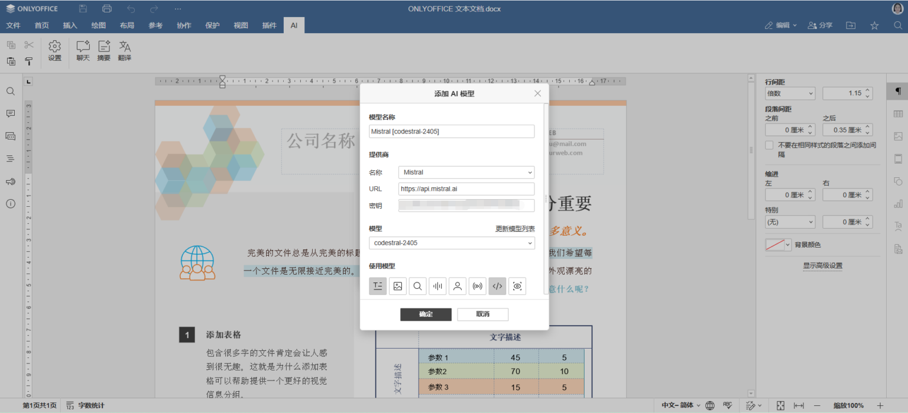Confirm the dialog with 确定 button
908x413 pixels.
click(x=426, y=314)
